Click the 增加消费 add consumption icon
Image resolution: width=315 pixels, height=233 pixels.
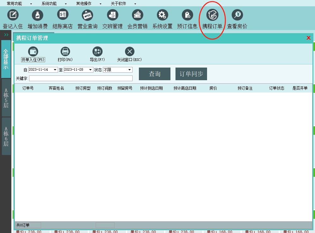[x=38, y=15]
